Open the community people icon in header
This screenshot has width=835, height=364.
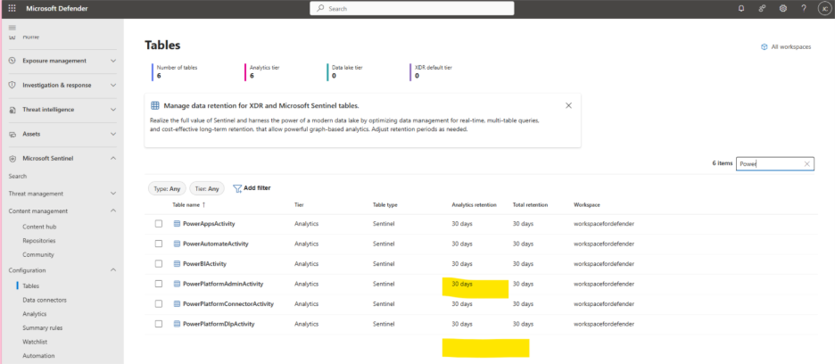[762, 9]
